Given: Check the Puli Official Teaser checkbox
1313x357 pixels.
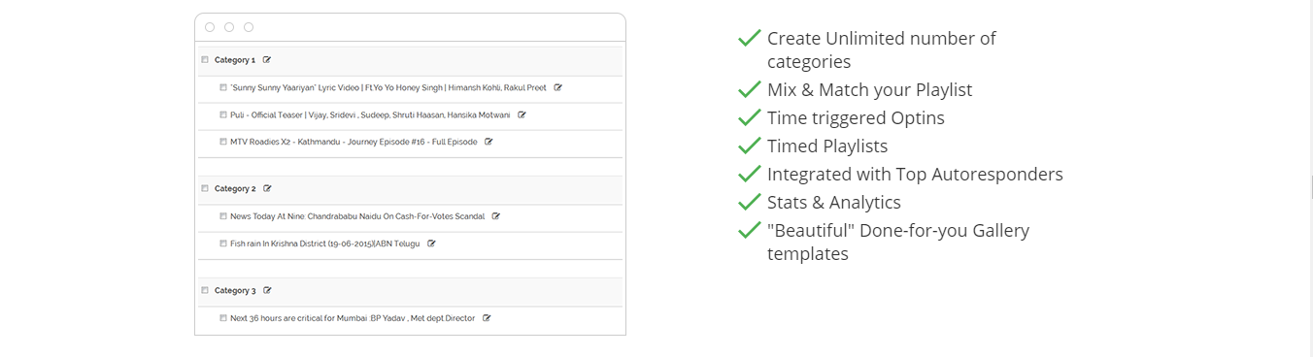Looking at the screenshot, I should (222, 114).
